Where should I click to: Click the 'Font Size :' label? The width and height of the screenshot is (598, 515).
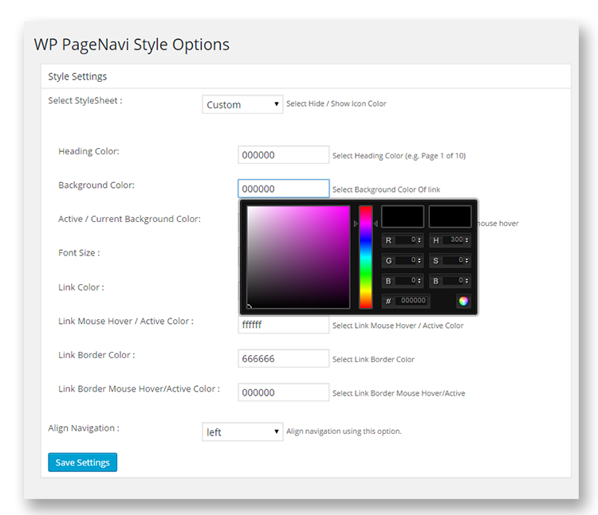point(79,253)
